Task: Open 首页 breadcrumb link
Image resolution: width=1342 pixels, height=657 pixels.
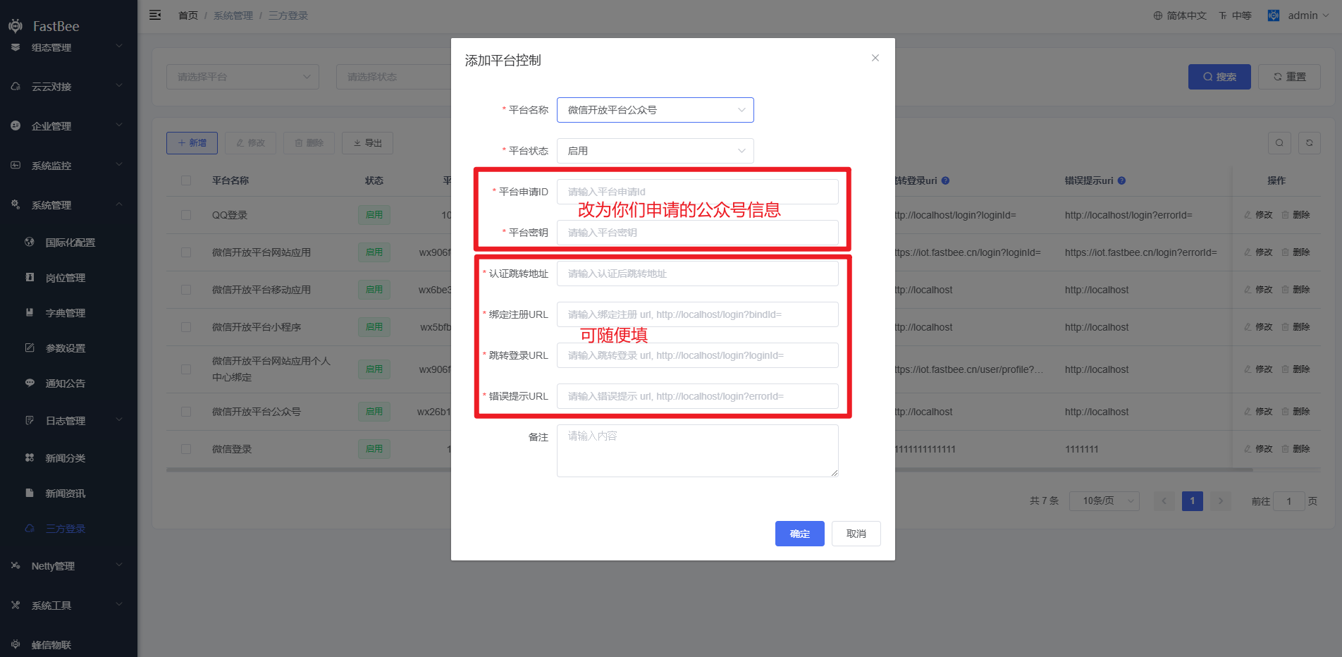Action: click(x=188, y=16)
